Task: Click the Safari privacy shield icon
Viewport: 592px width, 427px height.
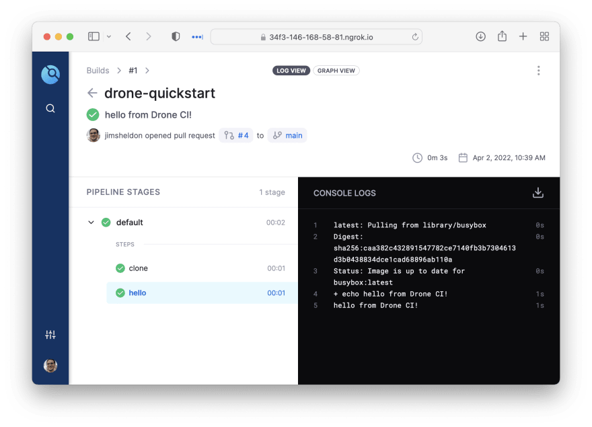Action: pos(176,36)
